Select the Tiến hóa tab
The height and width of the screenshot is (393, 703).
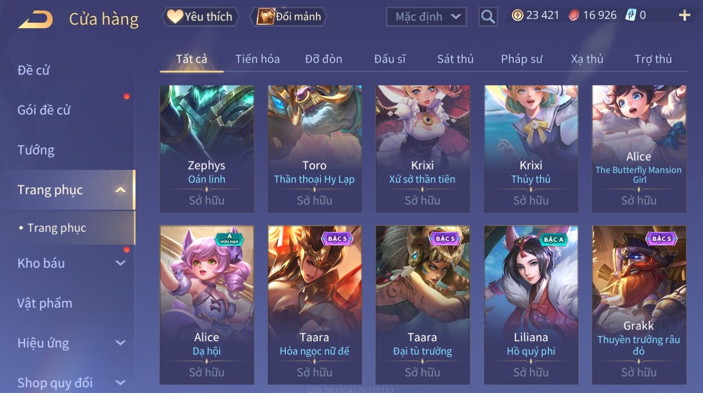pyautogui.click(x=257, y=59)
